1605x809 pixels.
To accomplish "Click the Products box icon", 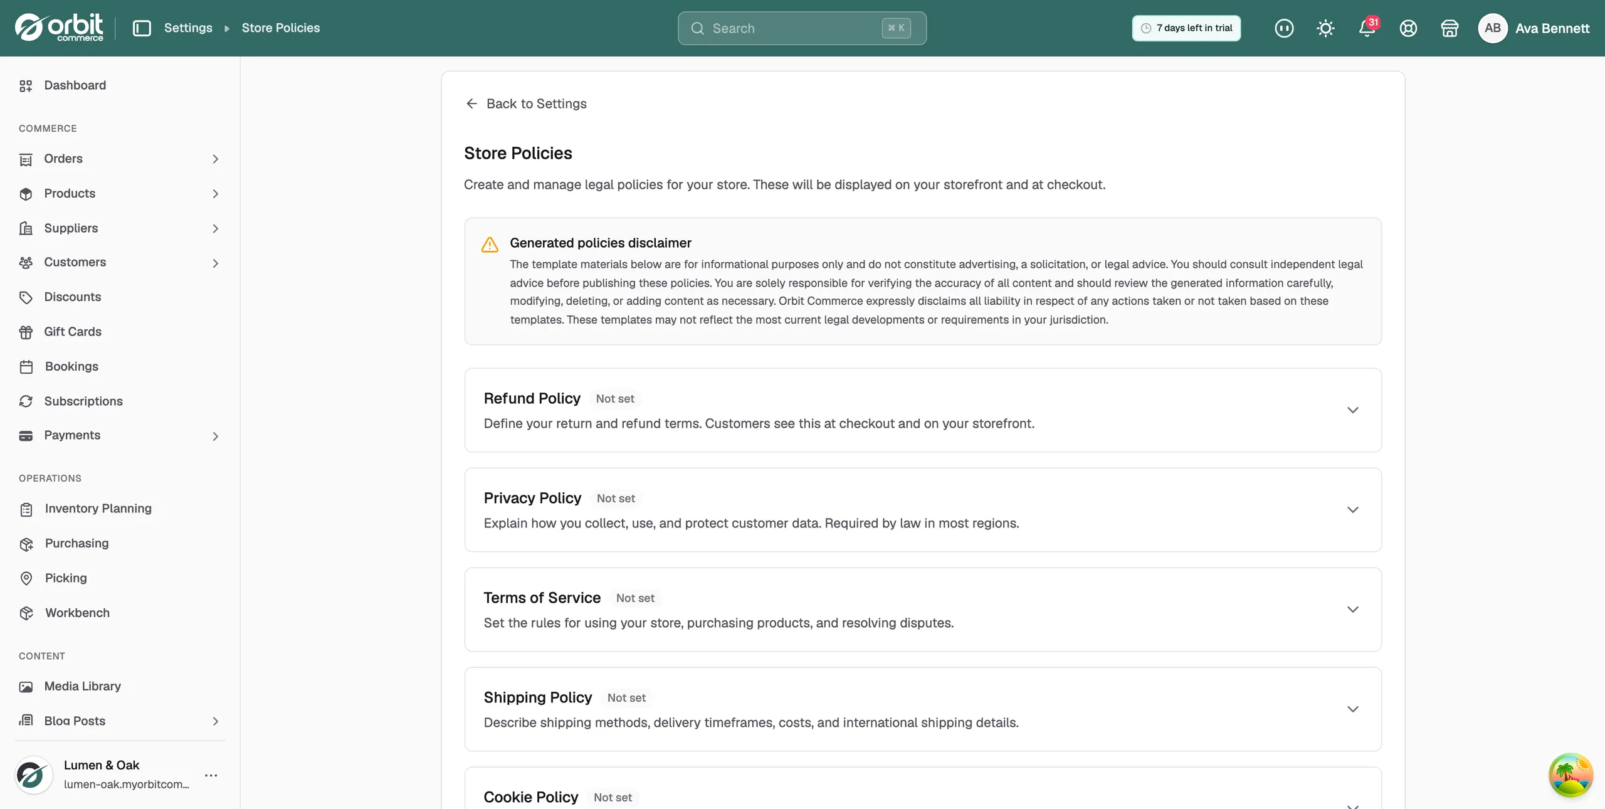I will pos(26,194).
